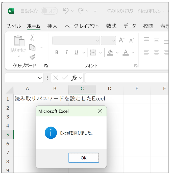Viewport: 171px width, 175px height.
Task: Click the Select All corner triangle
Action: [9, 90]
